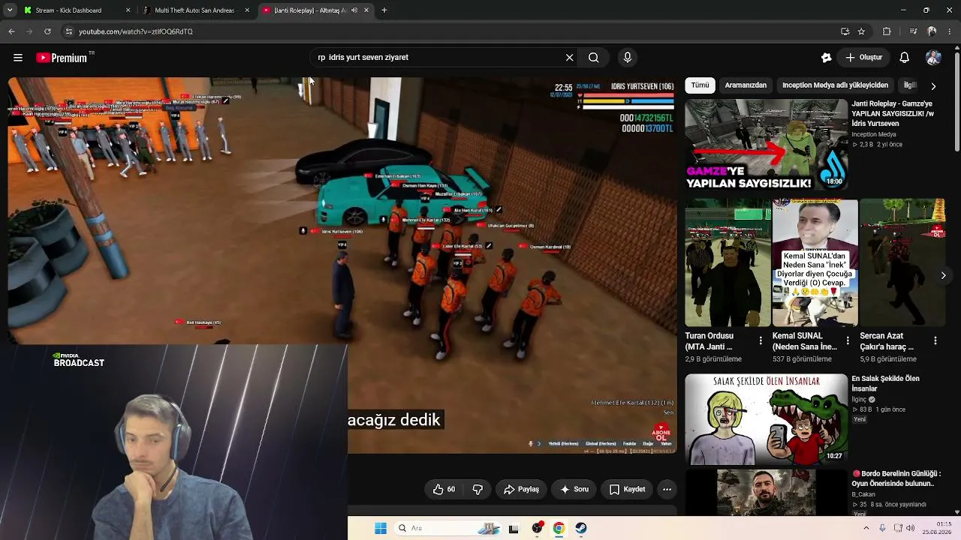Open the Gamze'ye Yapılan Saygısızlık thumbnail
The image size is (961, 540).
tap(766, 144)
